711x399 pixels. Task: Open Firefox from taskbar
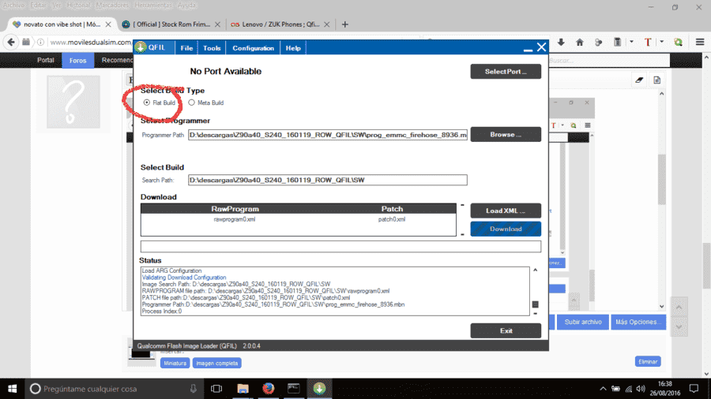269,389
